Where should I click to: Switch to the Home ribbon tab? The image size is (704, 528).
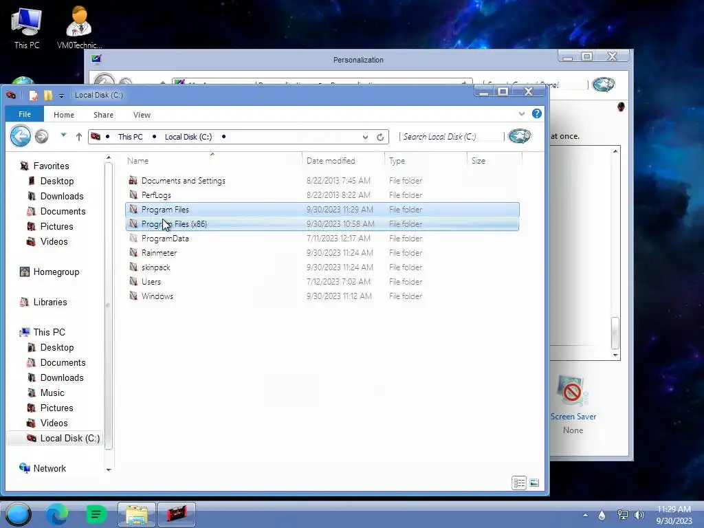pyautogui.click(x=64, y=115)
